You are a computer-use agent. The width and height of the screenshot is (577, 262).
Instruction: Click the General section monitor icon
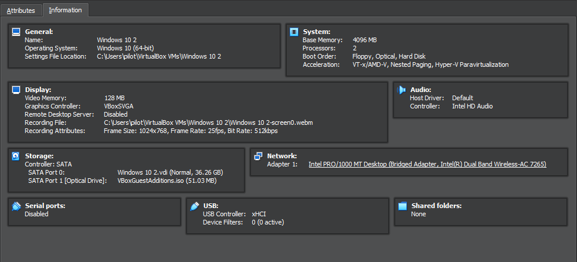[16, 32]
